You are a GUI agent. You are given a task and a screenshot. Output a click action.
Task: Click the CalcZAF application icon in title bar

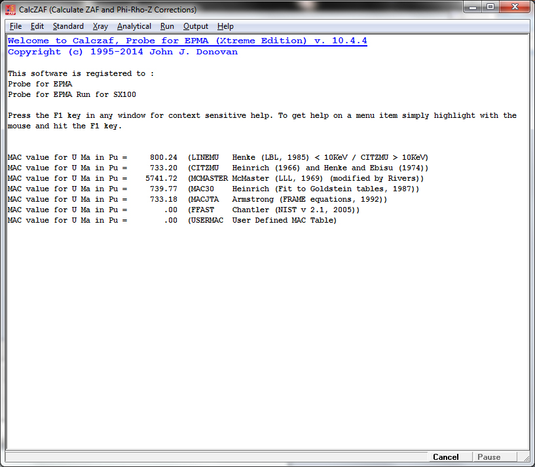point(10,9)
